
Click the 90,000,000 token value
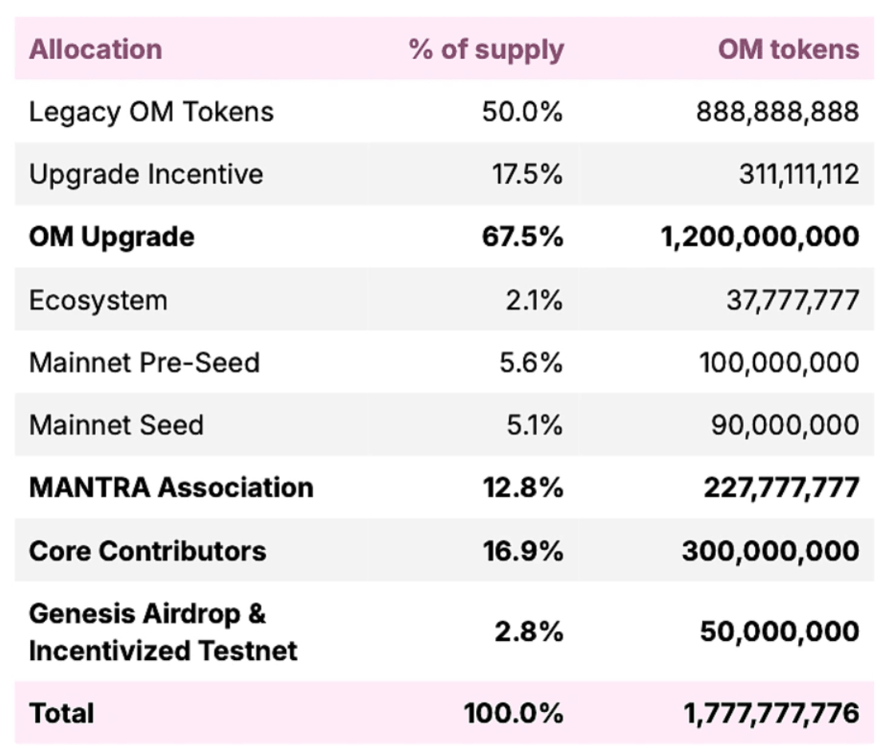tap(785, 425)
